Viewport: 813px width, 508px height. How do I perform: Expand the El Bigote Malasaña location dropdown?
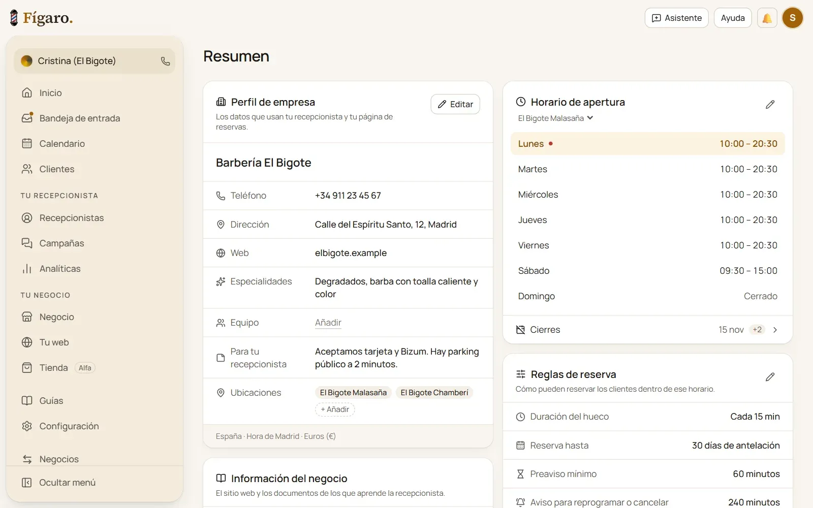(x=556, y=118)
